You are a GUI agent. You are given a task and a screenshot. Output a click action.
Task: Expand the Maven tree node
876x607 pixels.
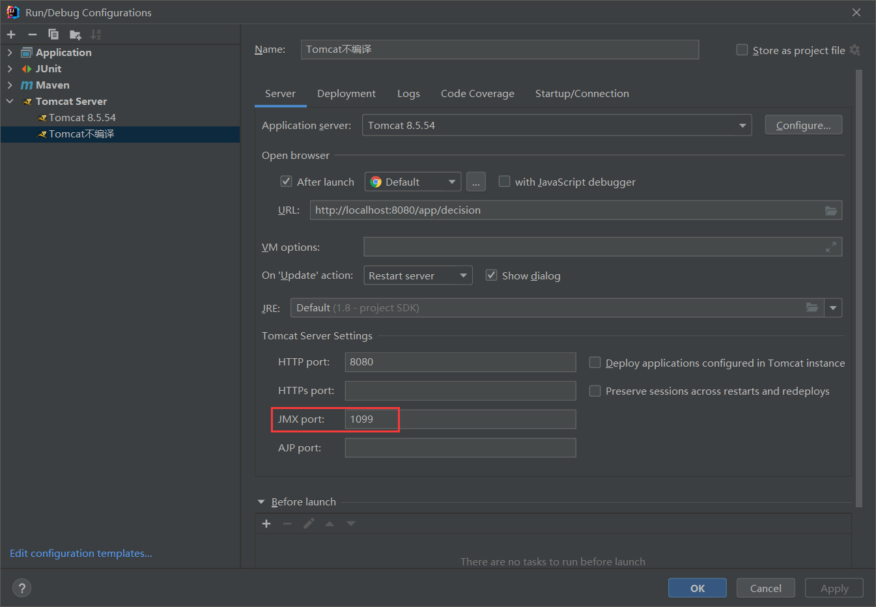click(10, 85)
